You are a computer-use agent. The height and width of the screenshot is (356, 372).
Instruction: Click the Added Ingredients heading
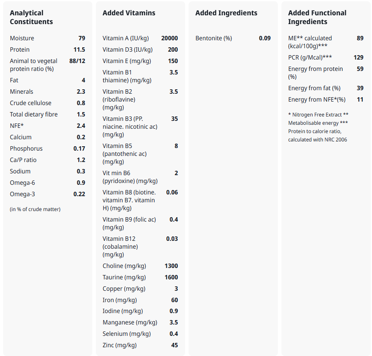(226, 13)
